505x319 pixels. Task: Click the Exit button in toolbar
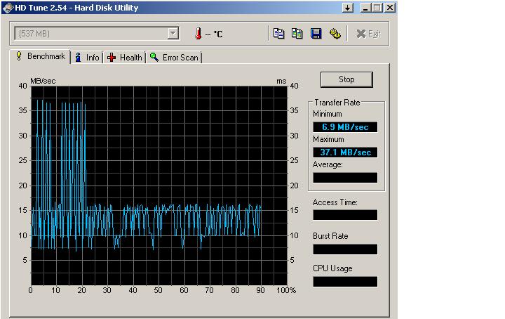coord(368,34)
